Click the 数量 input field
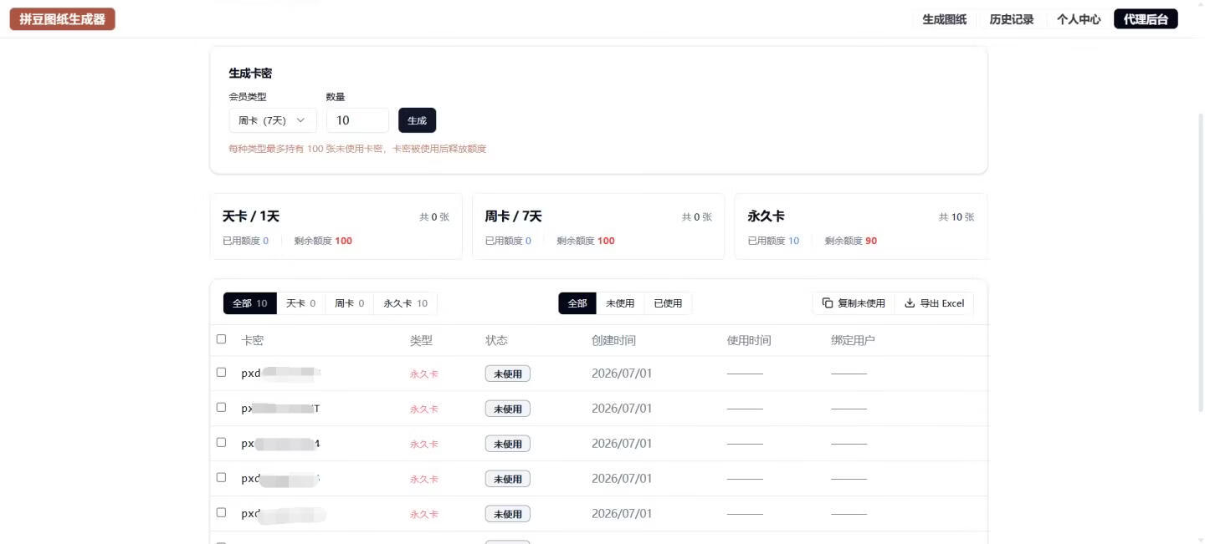 click(x=357, y=120)
